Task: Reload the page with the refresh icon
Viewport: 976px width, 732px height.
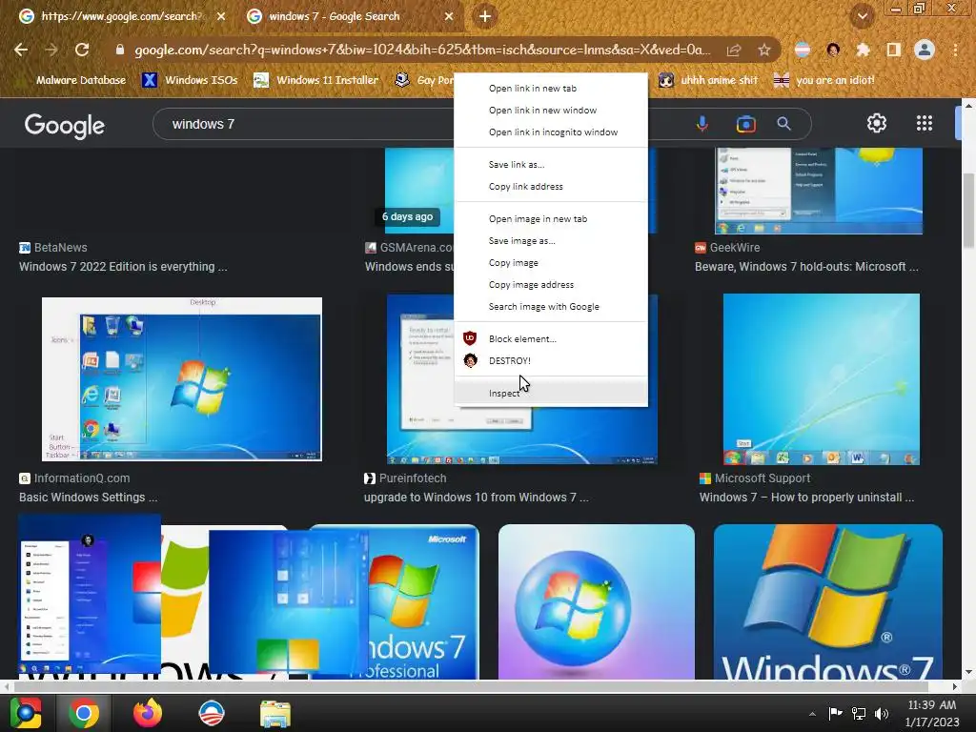Action: coord(82,50)
